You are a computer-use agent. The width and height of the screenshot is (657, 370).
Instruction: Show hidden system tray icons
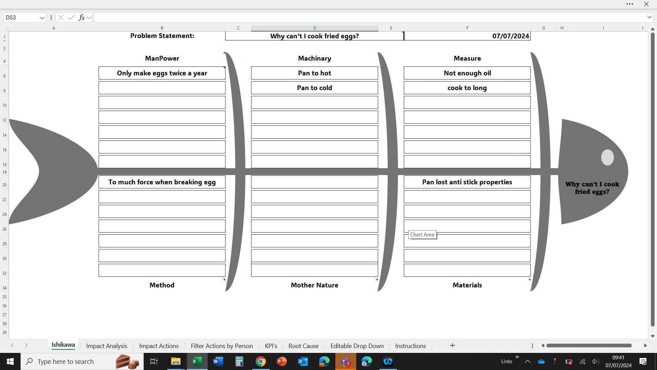coord(528,361)
